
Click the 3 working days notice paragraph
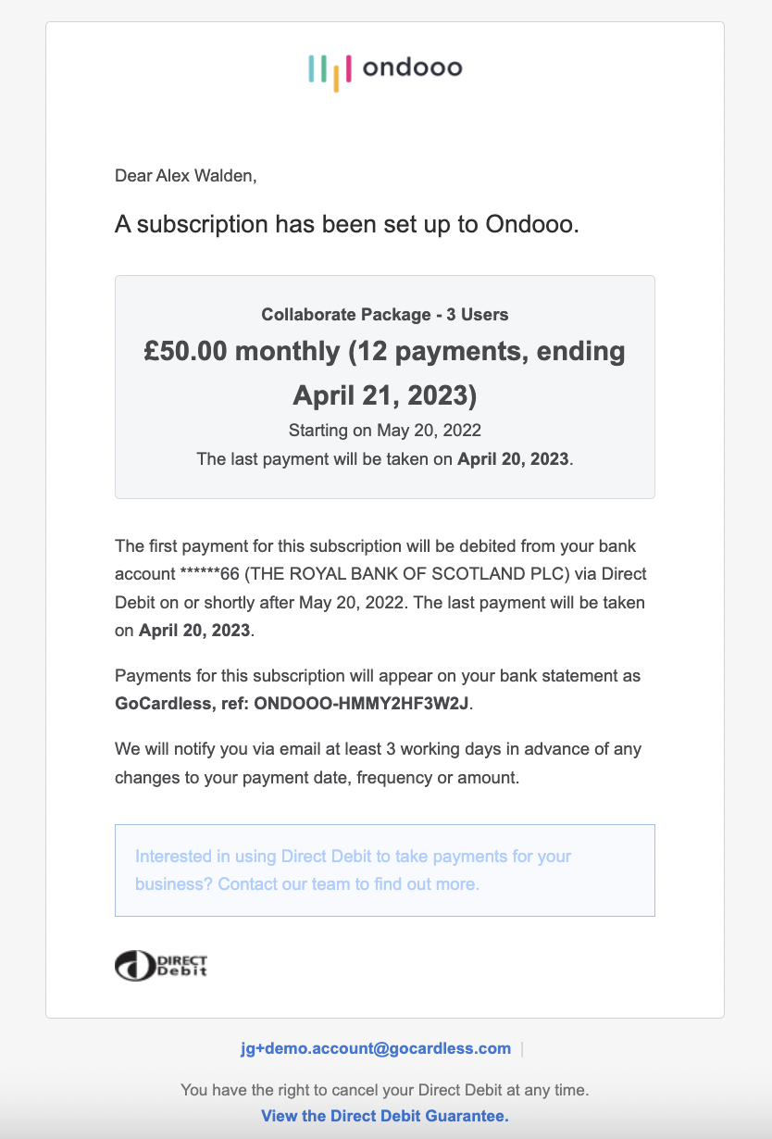(x=378, y=762)
